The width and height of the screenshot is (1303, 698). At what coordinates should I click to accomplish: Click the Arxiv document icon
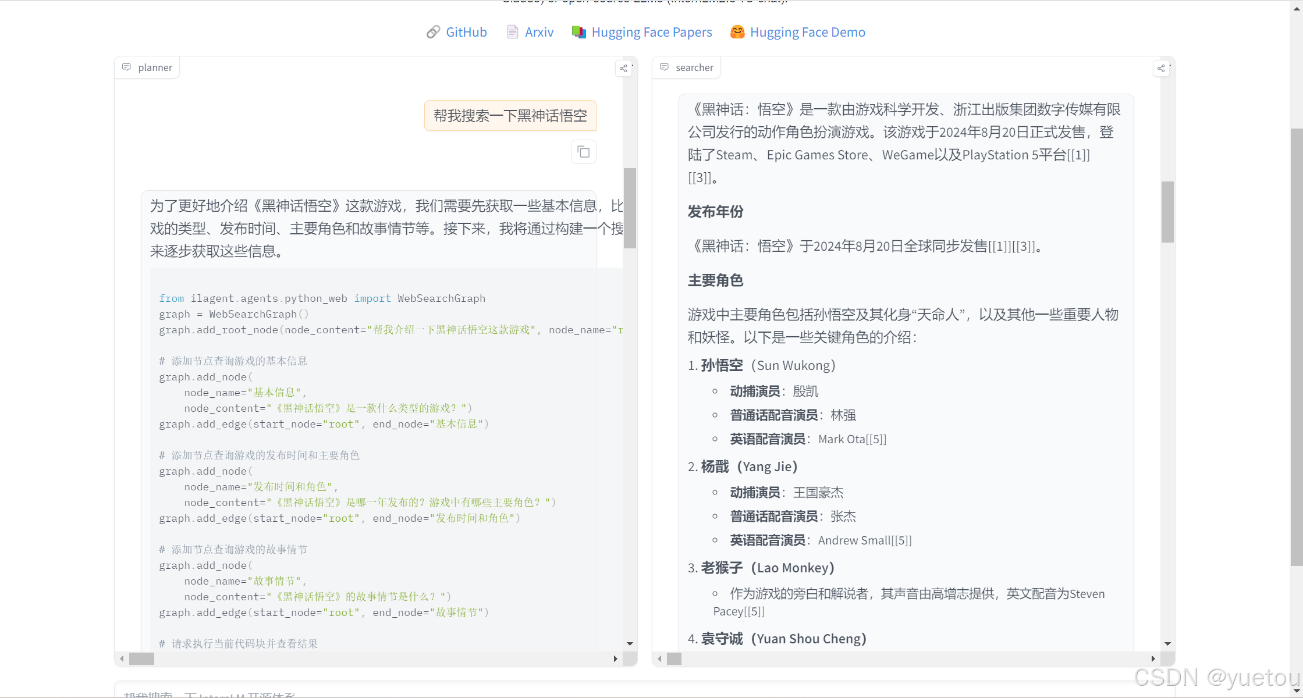click(512, 32)
